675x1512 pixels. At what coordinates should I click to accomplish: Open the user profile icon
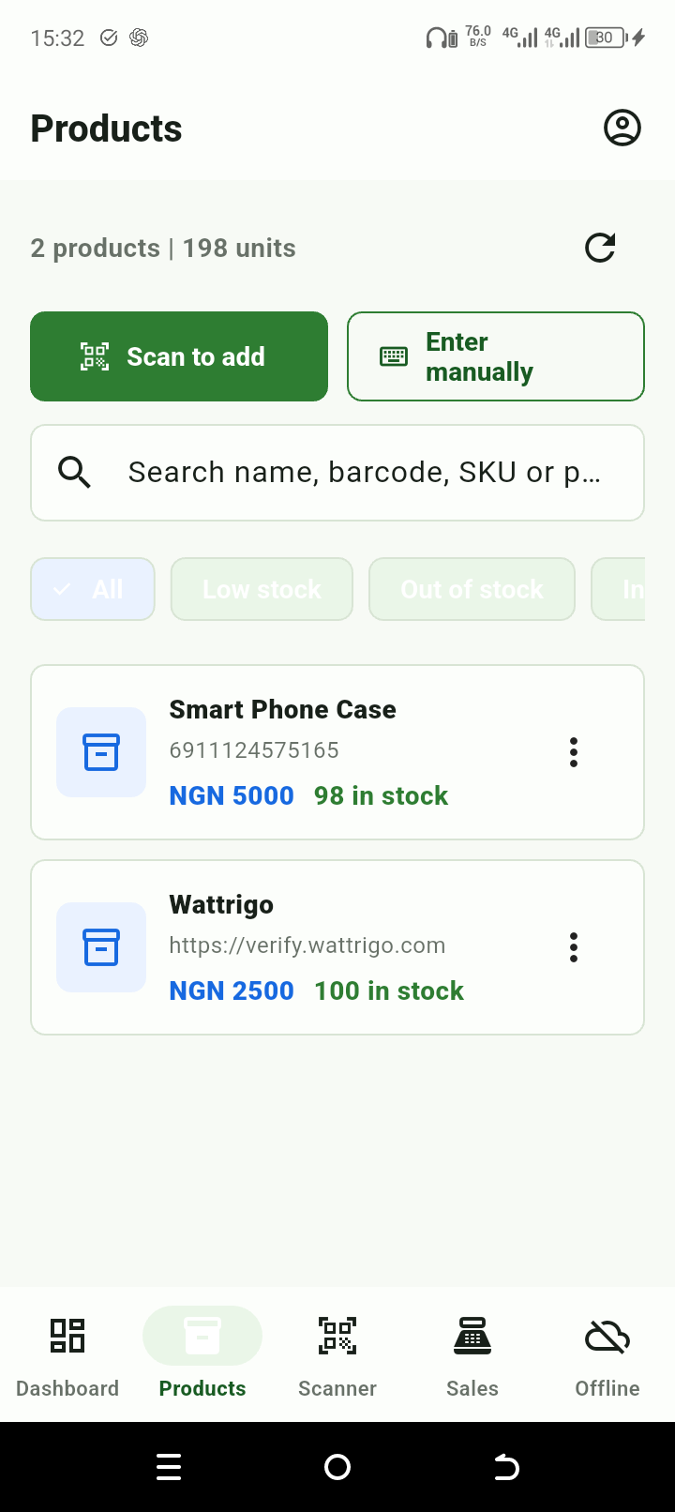[x=622, y=128]
